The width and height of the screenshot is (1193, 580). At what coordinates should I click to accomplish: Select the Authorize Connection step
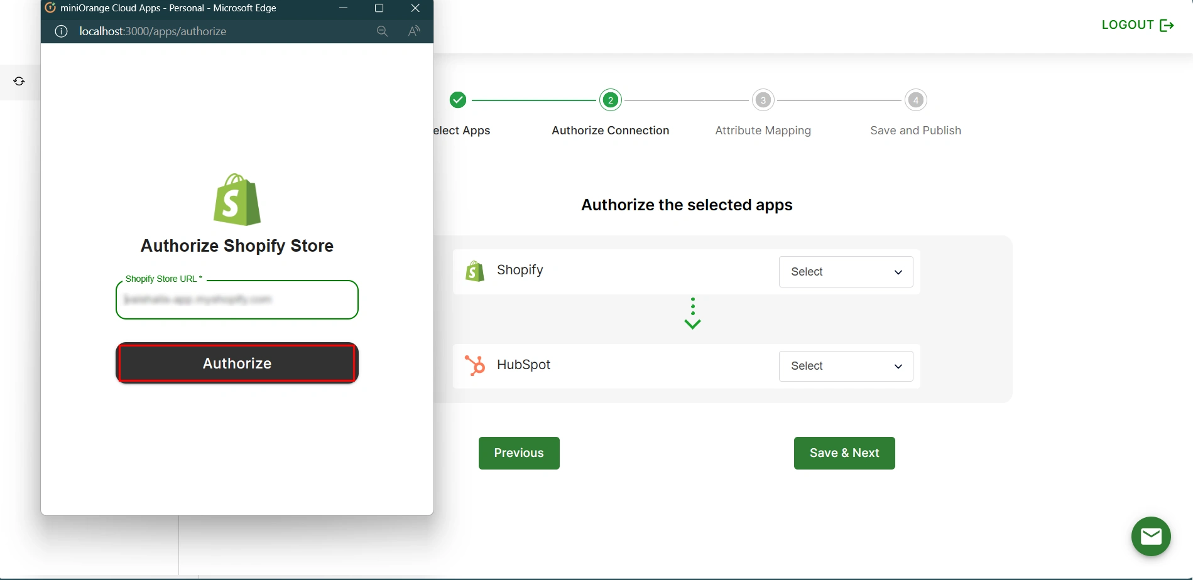click(x=610, y=100)
